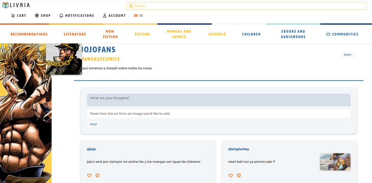Submit with the POST button
372x183 pixels.
pyautogui.click(x=93, y=124)
